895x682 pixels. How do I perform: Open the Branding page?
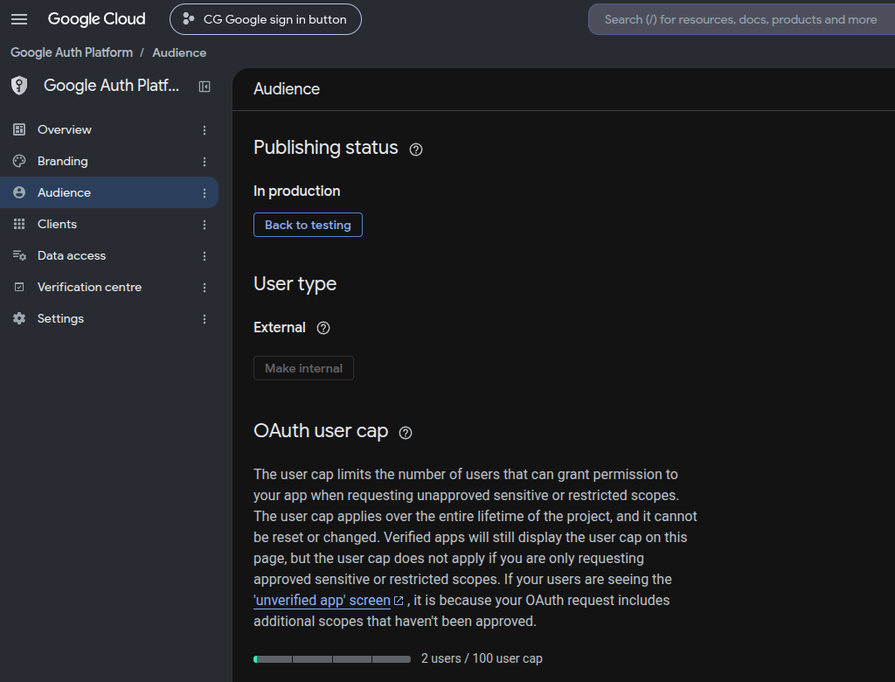pyautogui.click(x=109, y=161)
